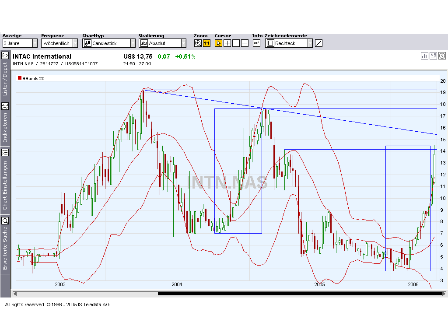Click the 21:59 27.04 timestamp
The width and height of the screenshot is (448, 336).
click(137, 64)
